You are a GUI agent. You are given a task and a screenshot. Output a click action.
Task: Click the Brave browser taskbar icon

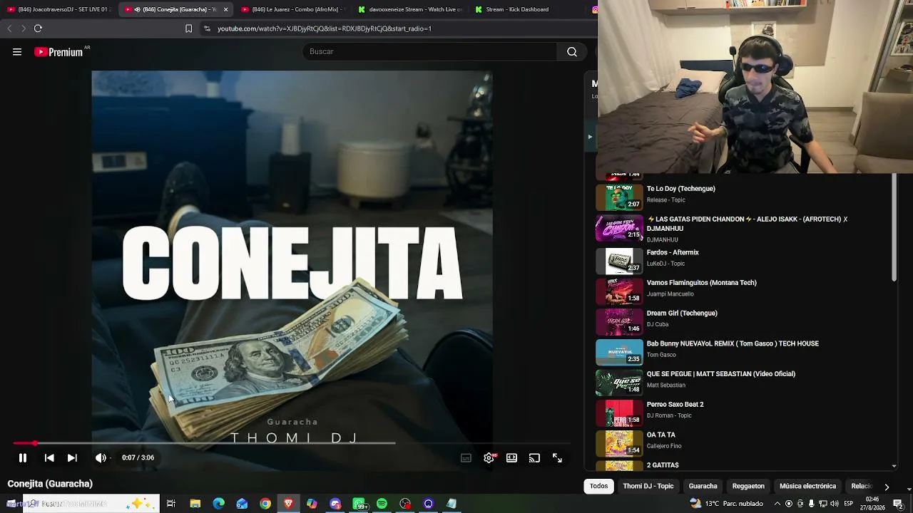(288, 504)
